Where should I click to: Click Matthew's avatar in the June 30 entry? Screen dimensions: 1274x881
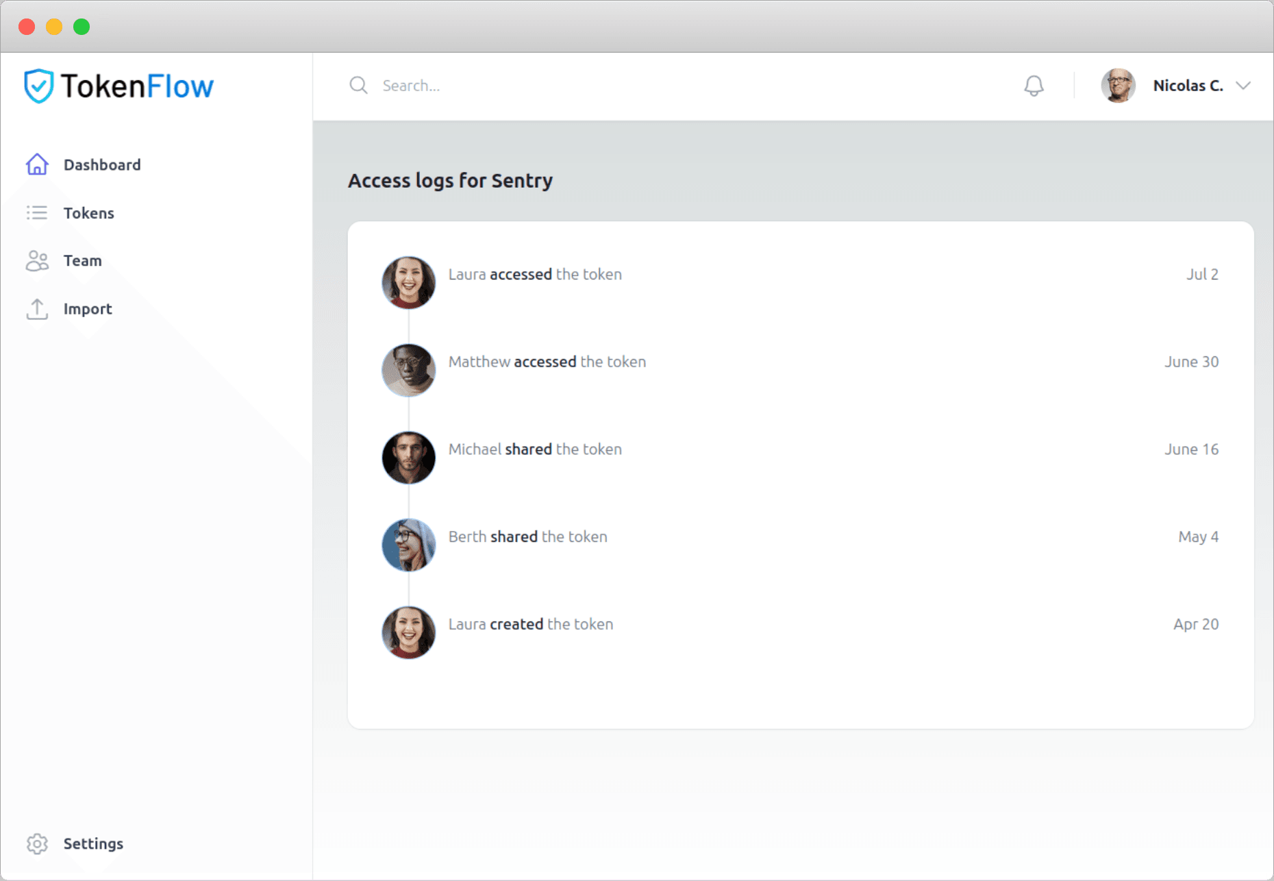[x=408, y=370]
